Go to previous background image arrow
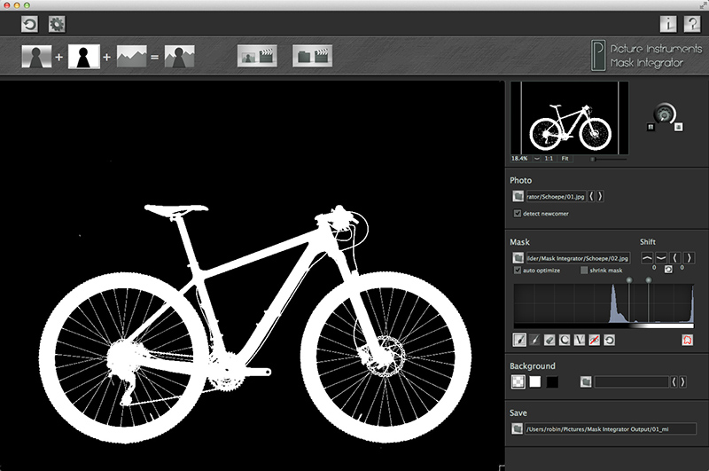 674,381
